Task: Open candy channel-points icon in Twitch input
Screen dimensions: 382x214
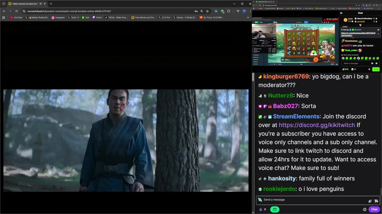Action: tap(260, 200)
